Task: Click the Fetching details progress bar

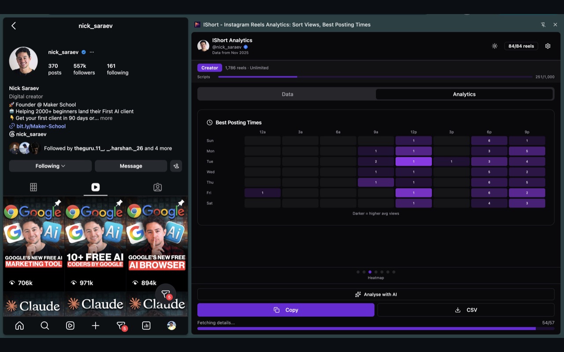Action: [376, 328]
